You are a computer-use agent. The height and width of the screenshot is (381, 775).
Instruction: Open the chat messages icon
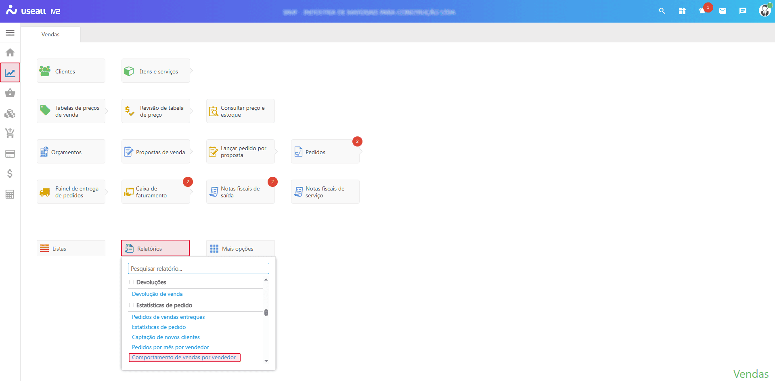coord(743,11)
